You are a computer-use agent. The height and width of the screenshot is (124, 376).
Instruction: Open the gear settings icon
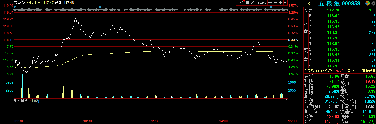pyautogui.click(x=373, y=3)
